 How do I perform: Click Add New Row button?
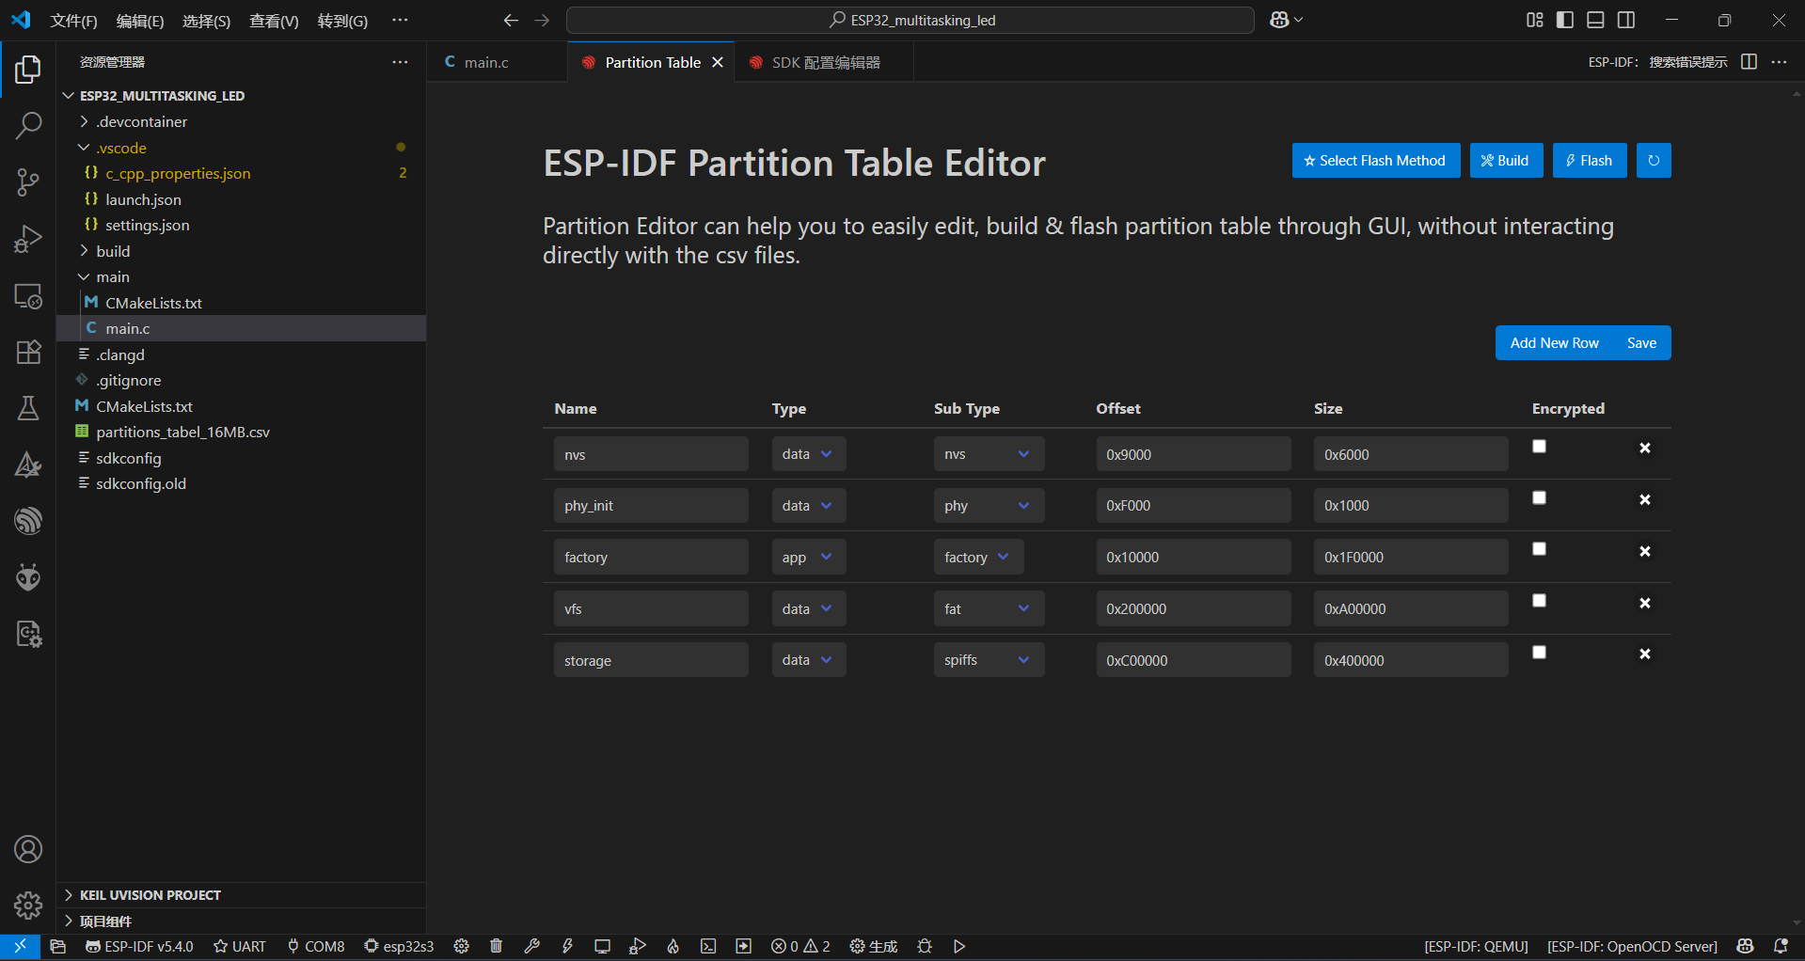1554,343
